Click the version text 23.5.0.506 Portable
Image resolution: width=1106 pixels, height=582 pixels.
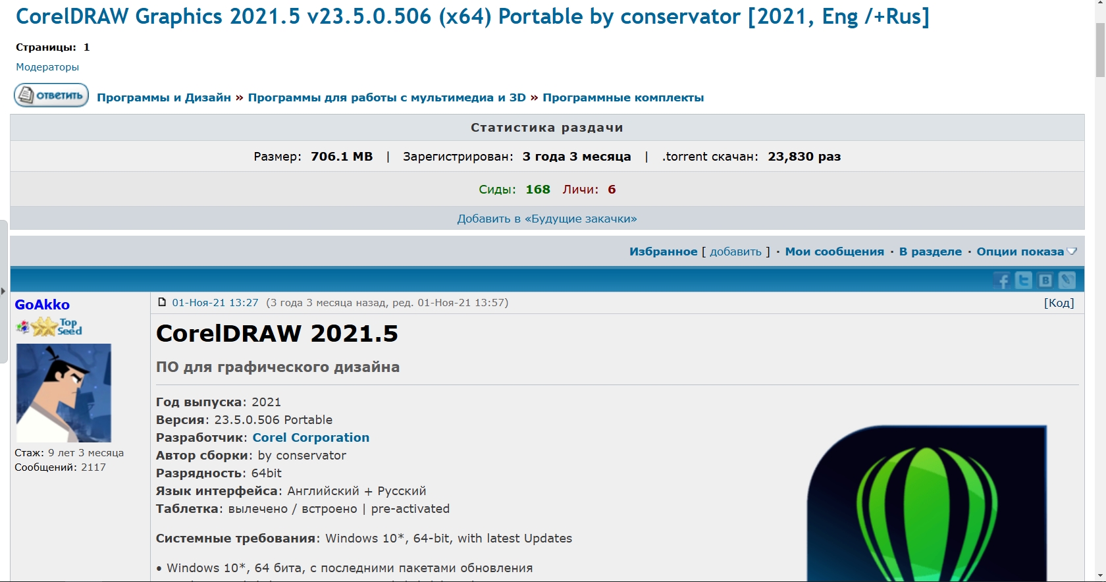pos(273,420)
